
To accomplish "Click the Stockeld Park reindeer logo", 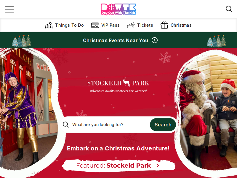I will (x=118, y=85).
